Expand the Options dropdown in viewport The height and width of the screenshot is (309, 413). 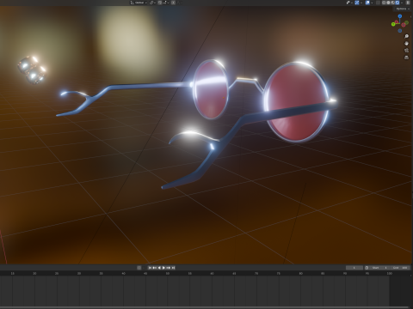pos(403,9)
